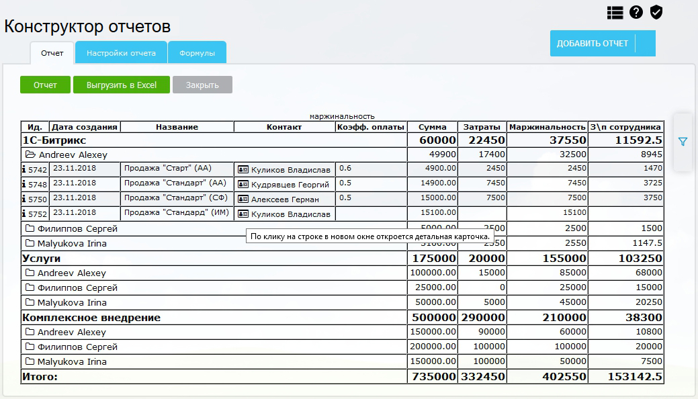Expand Филиппов Сергей folder under Услуги
Image resolution: width=698 pixels, height=399 pixels.
(30, 288)
